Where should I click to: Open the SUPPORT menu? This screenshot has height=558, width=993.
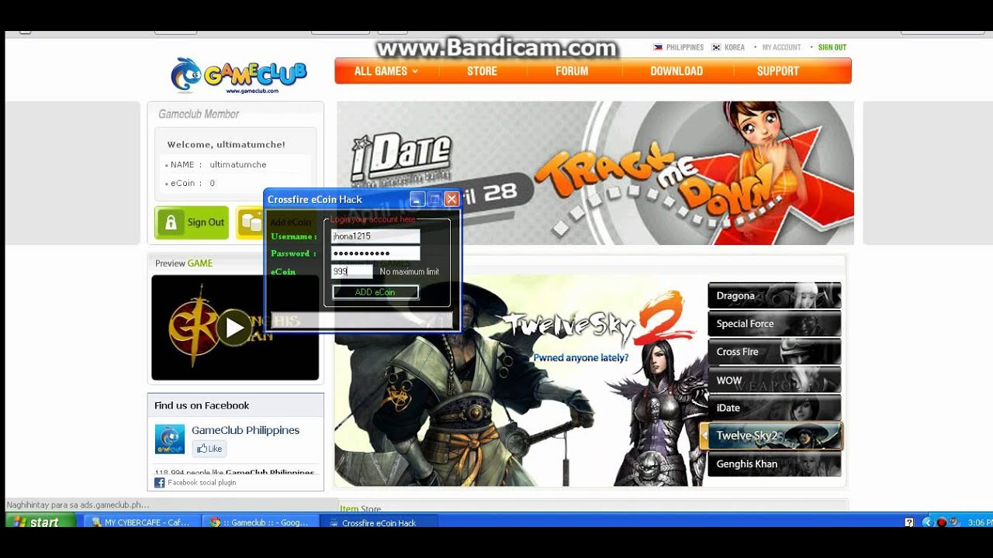777,71
